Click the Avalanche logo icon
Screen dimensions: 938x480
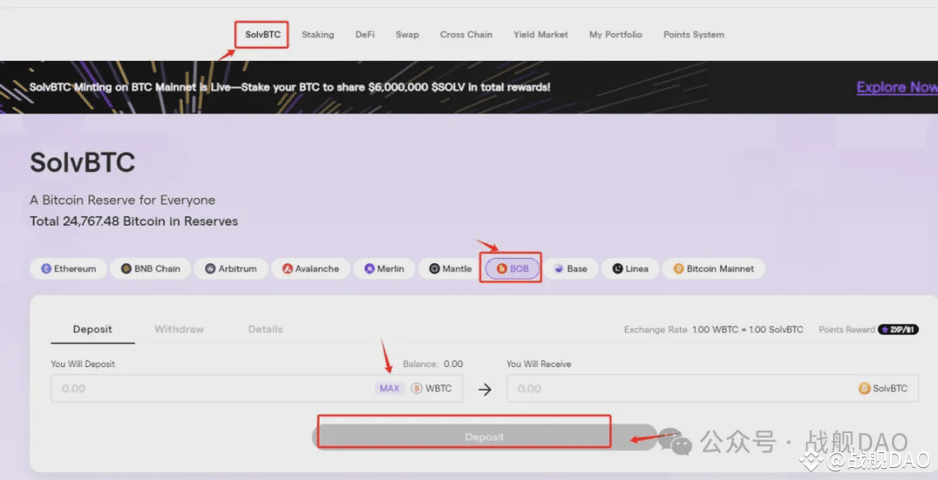[287, 269]
